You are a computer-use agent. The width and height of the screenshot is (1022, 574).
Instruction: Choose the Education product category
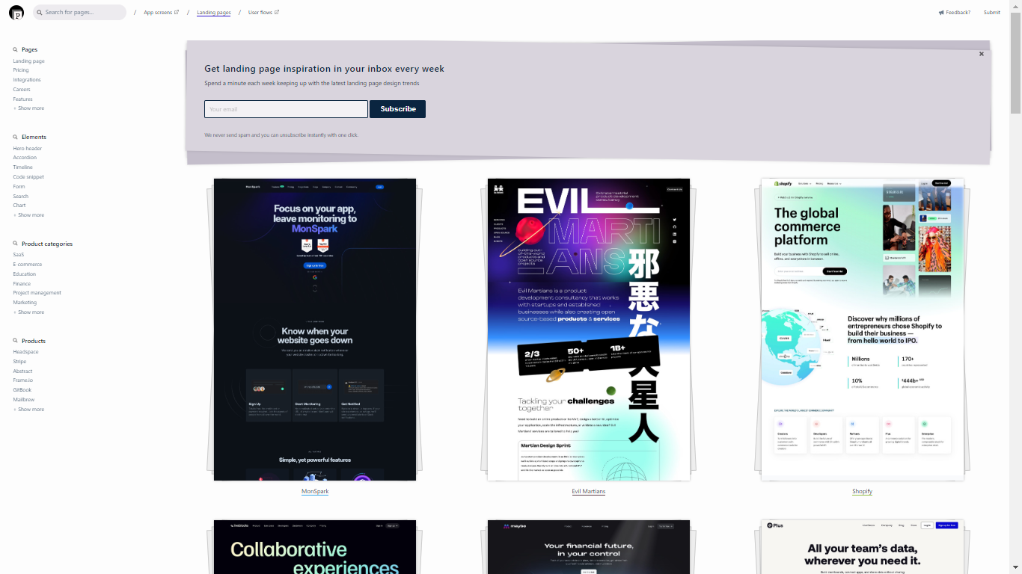(x=24, y=274)
